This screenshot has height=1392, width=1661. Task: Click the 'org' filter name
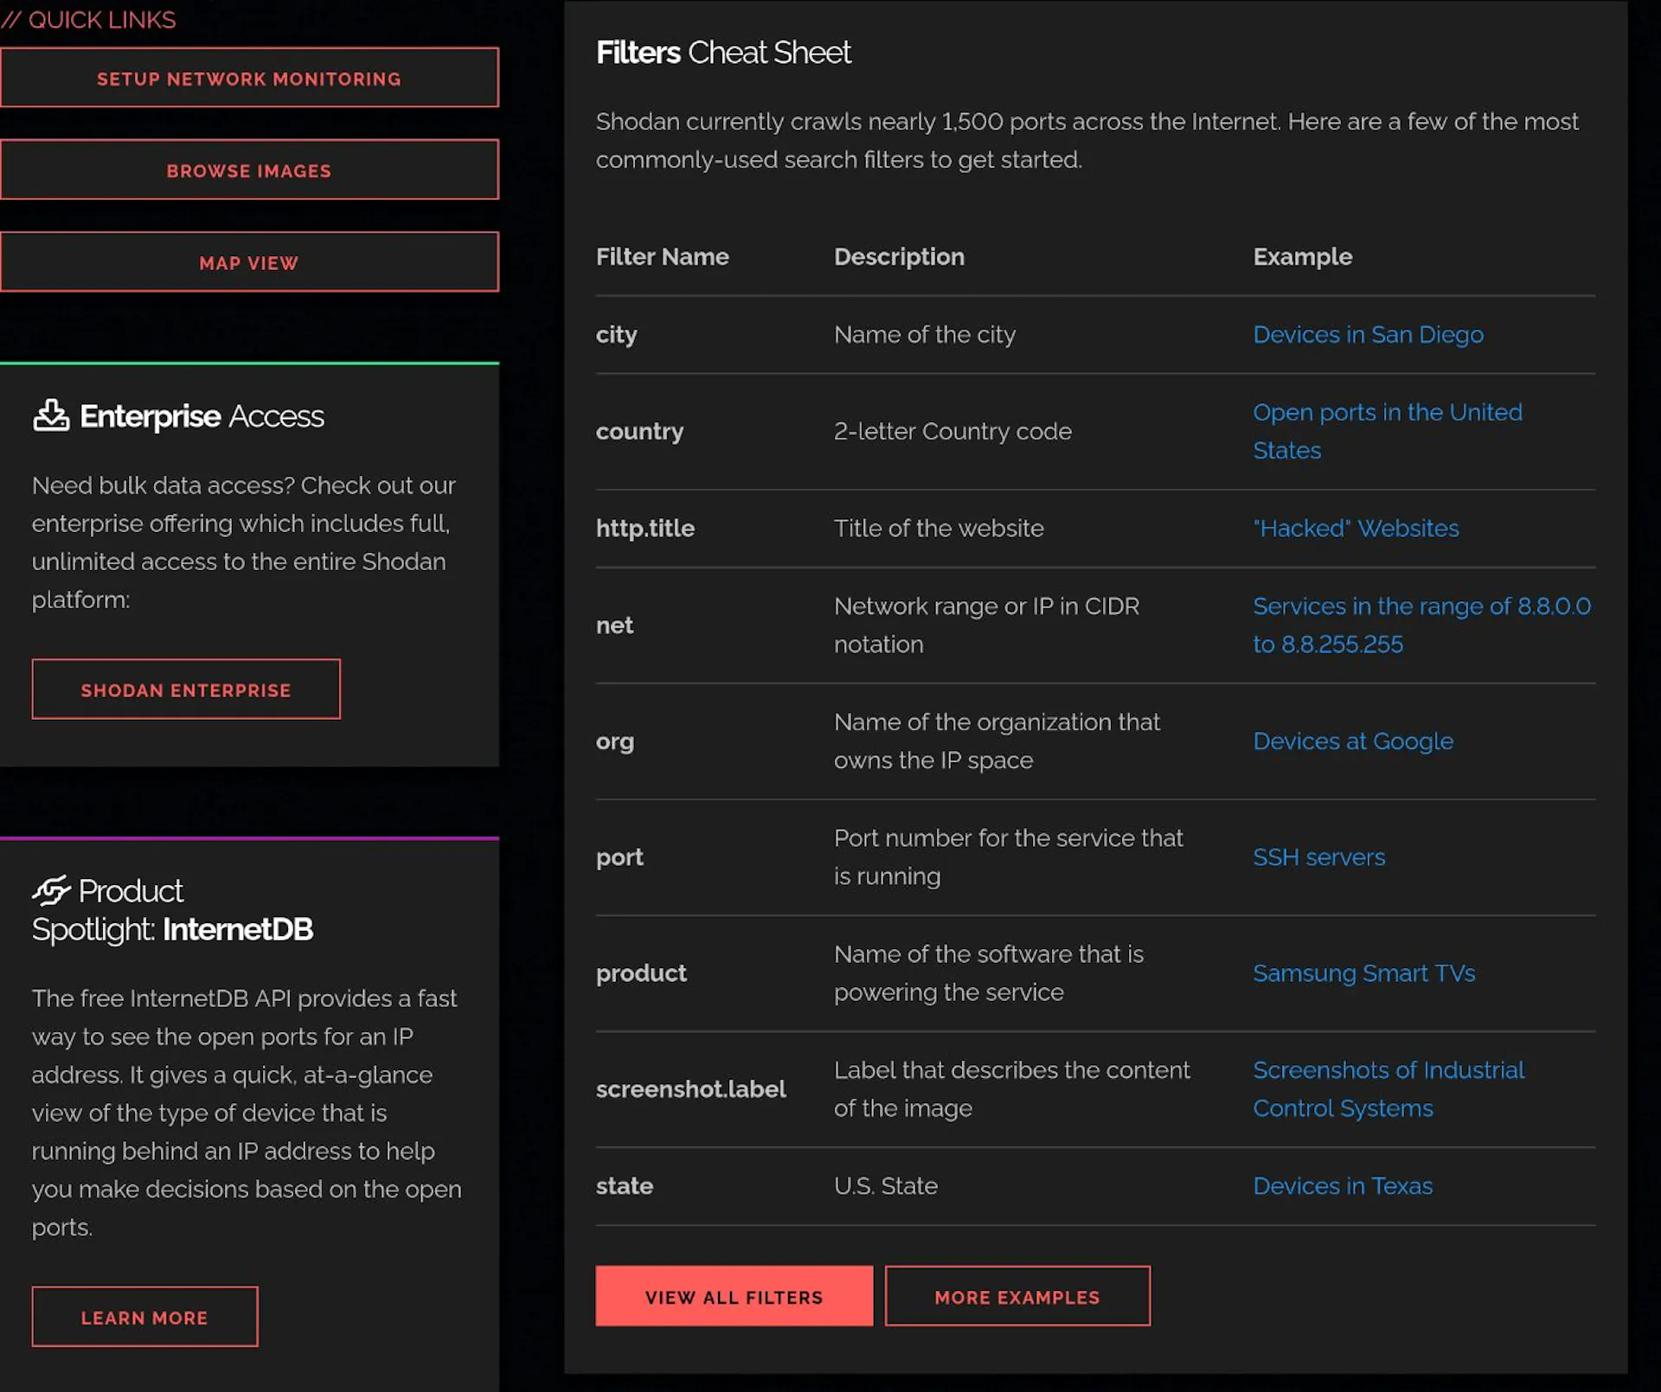tap(614, 741)
